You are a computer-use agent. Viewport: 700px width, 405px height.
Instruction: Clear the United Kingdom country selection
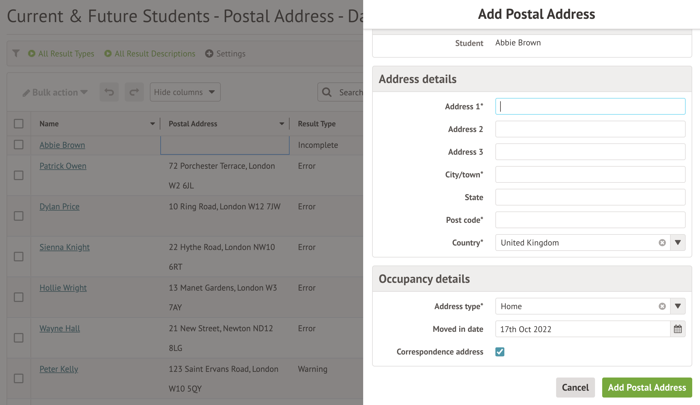[x=662, y=243]
